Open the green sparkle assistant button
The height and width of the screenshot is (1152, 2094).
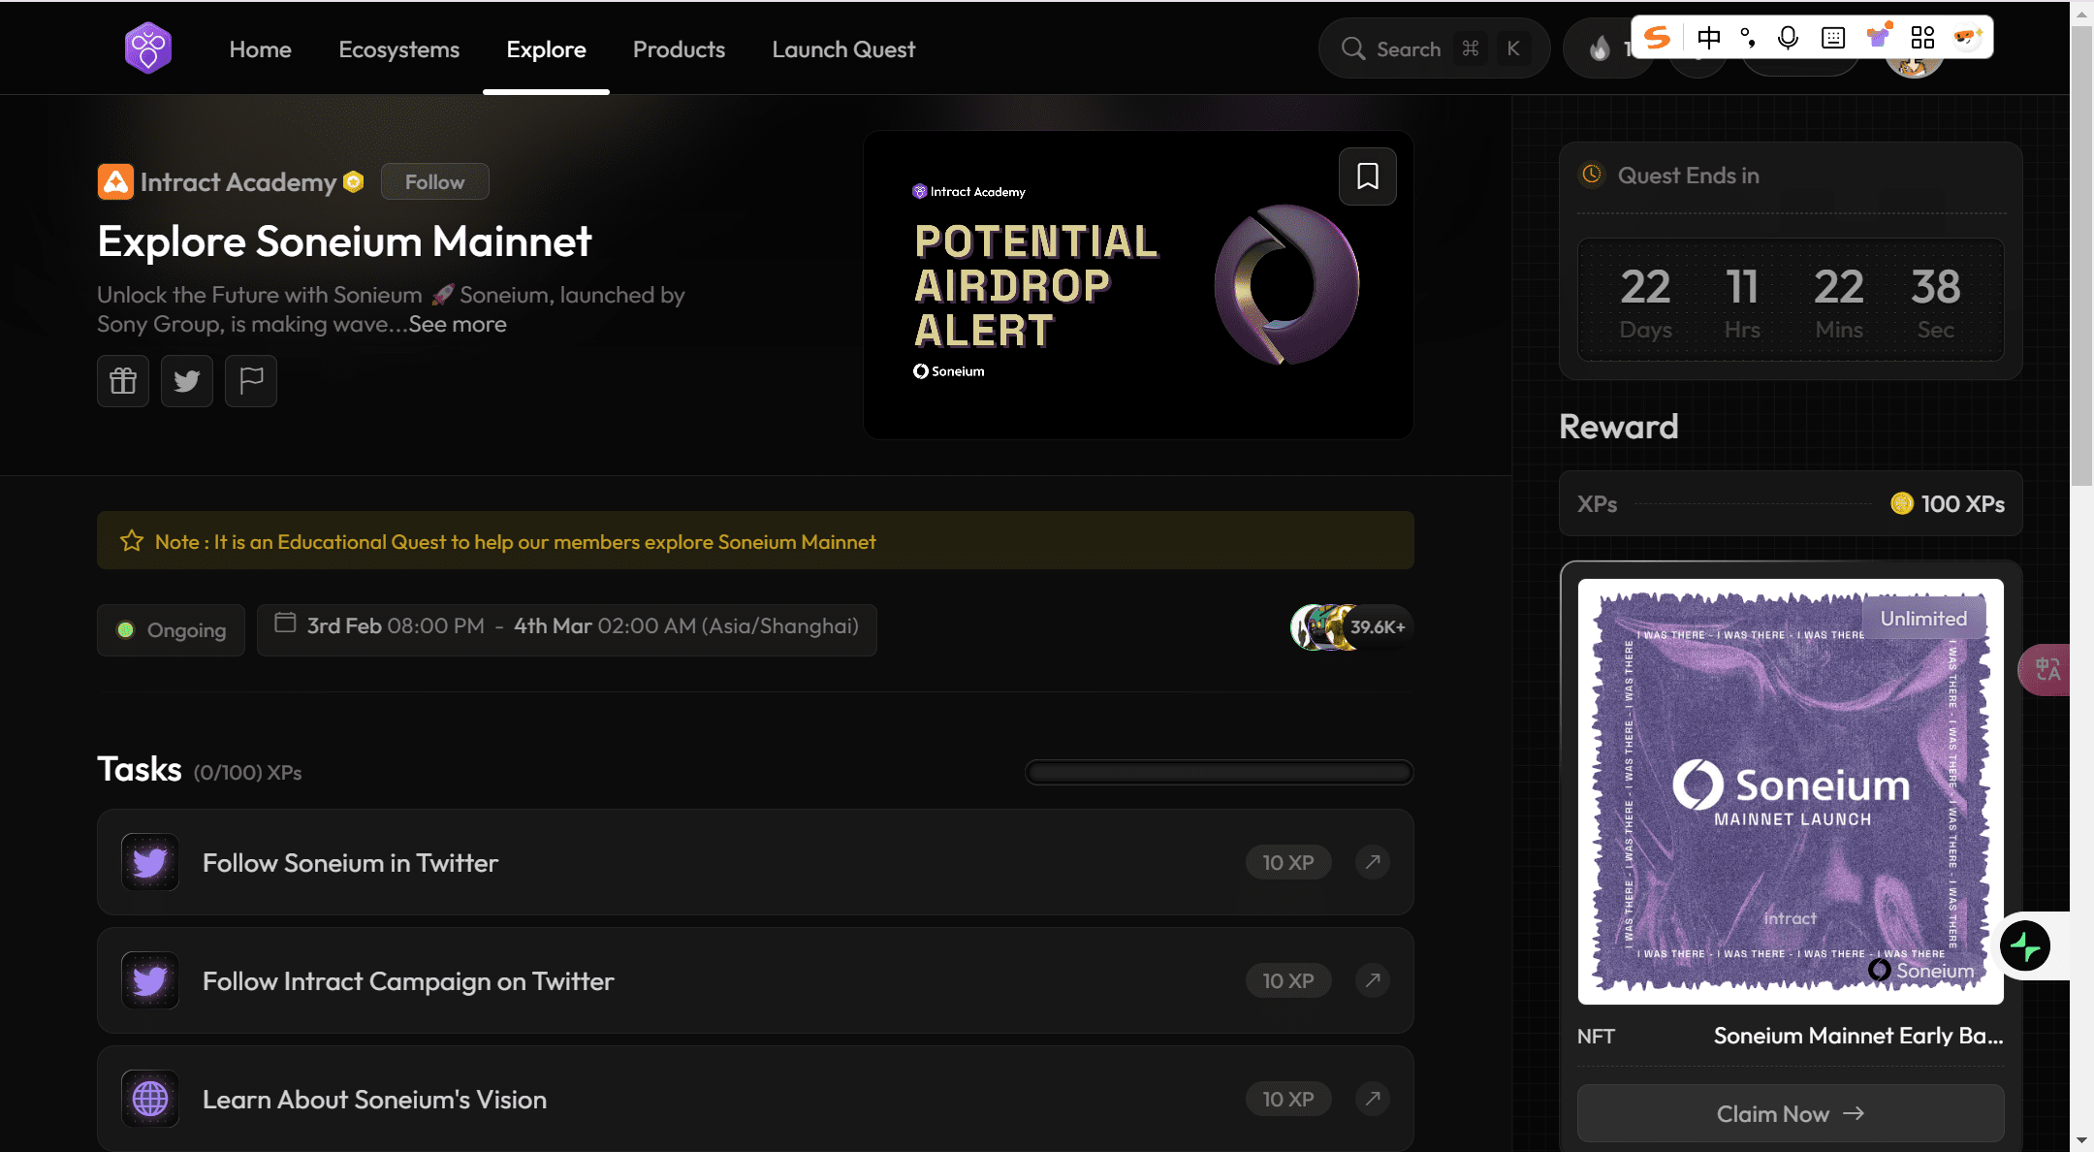(2025, 946)
